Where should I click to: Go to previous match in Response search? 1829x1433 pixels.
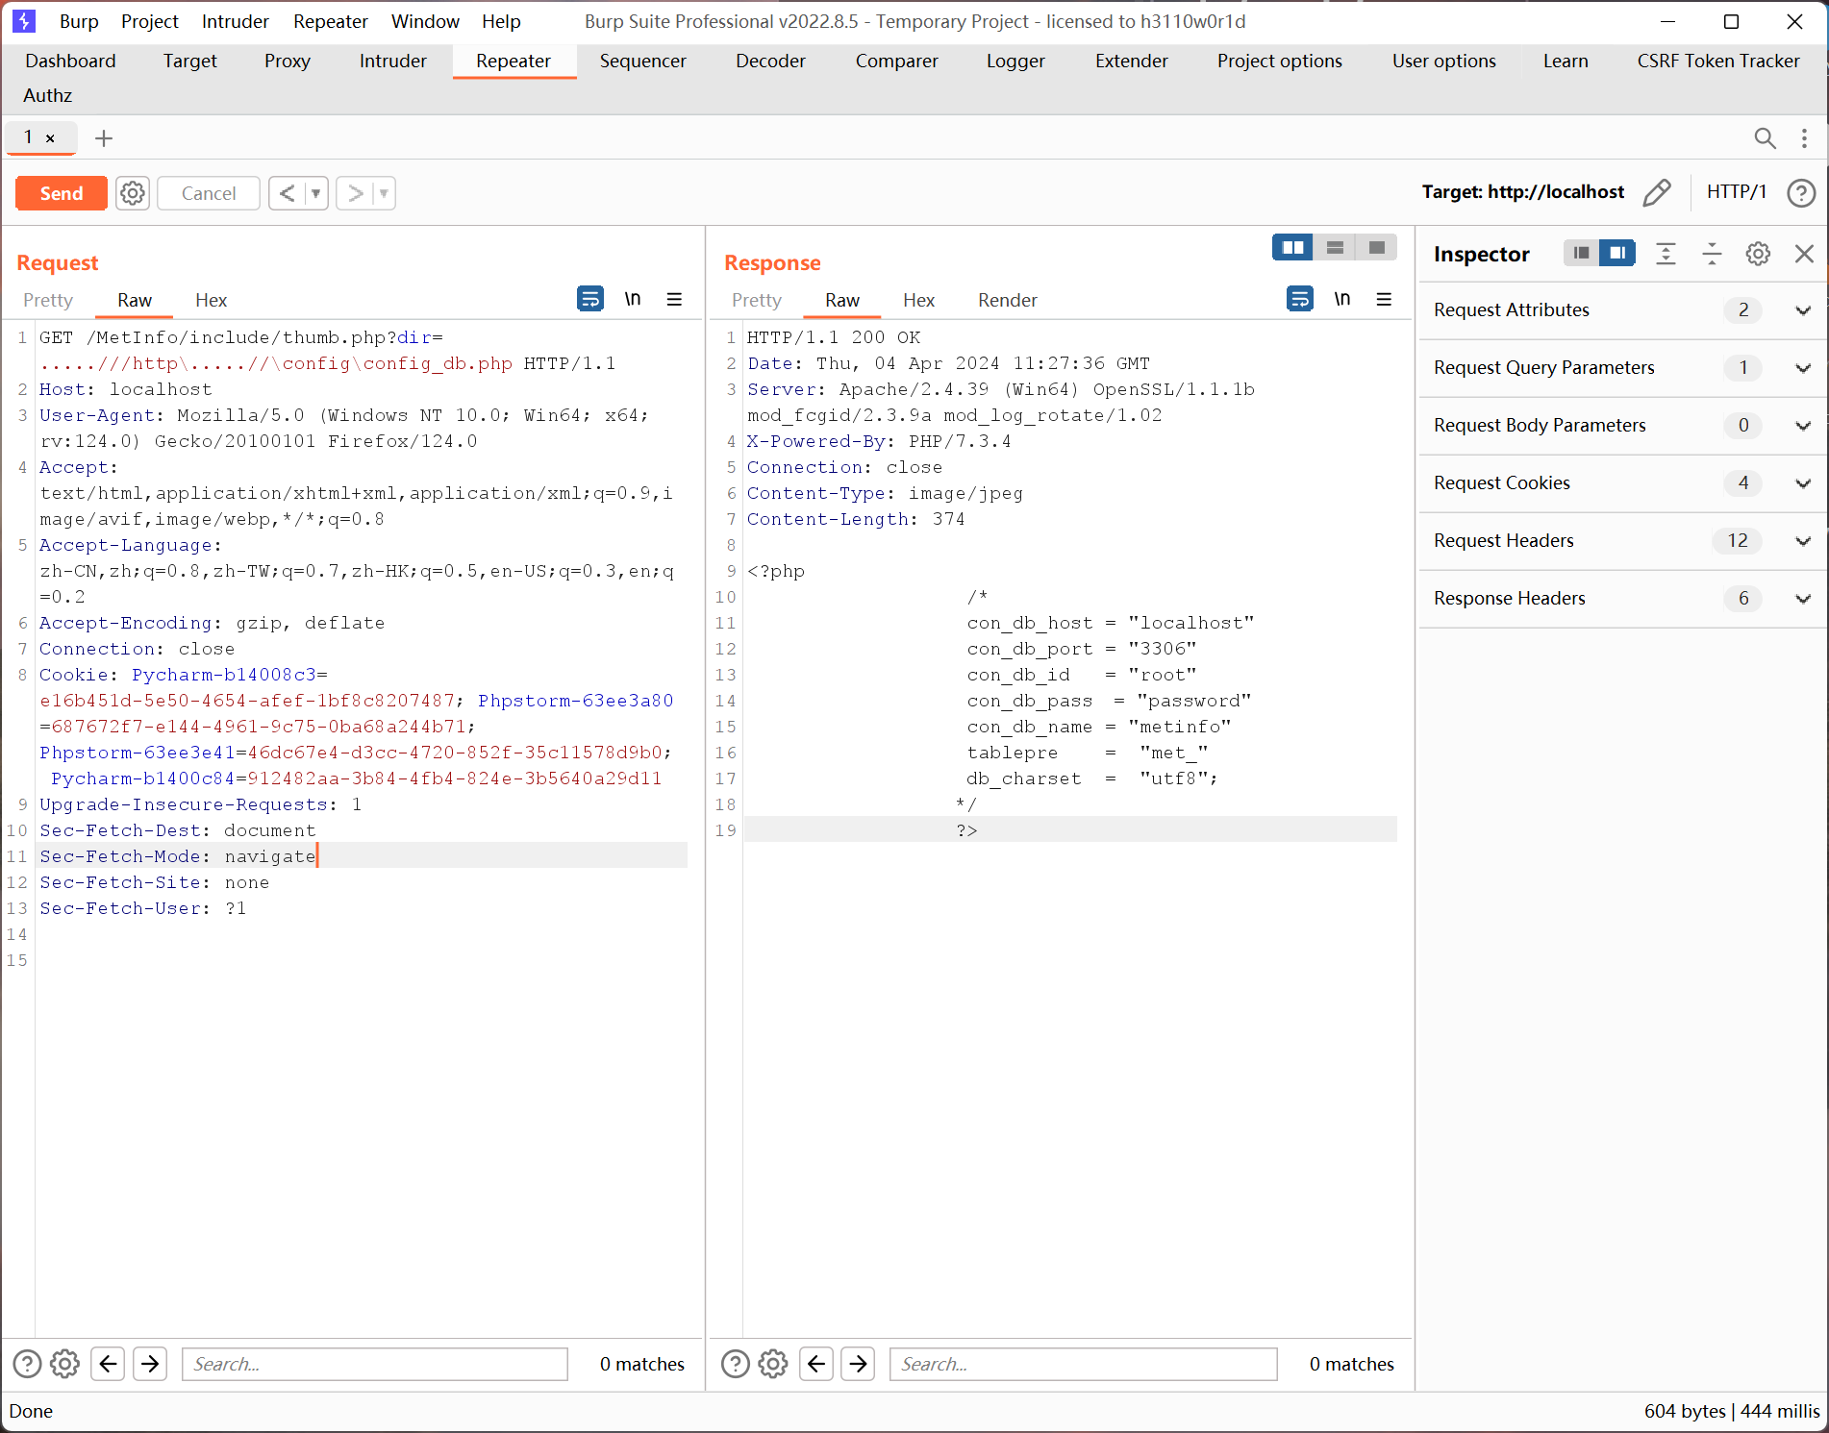(816, 1364)
